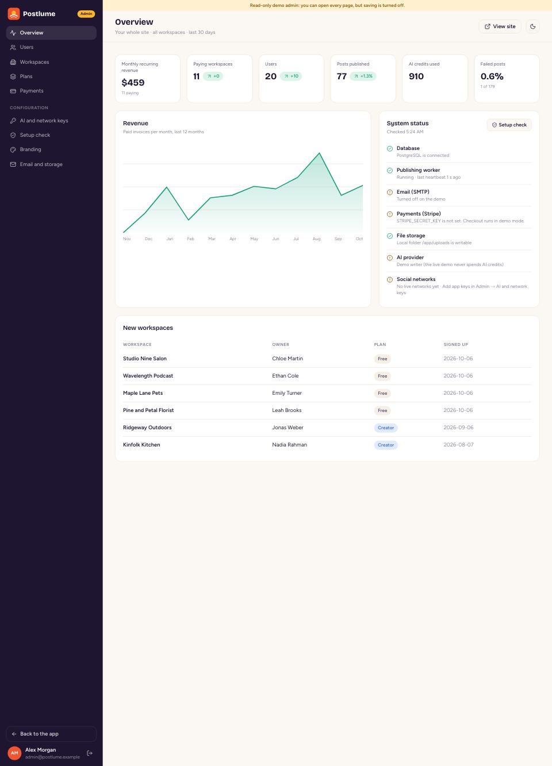Screen dimensions: 552x766
Task: Click the Aug peak point on Revenue chart
Action: (x=319, y=153)
